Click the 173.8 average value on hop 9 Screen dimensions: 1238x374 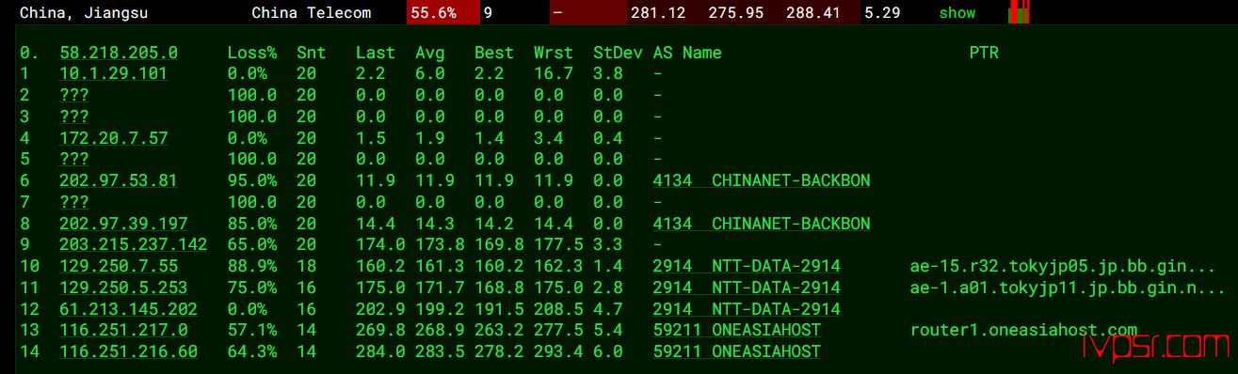pos(440,244)
